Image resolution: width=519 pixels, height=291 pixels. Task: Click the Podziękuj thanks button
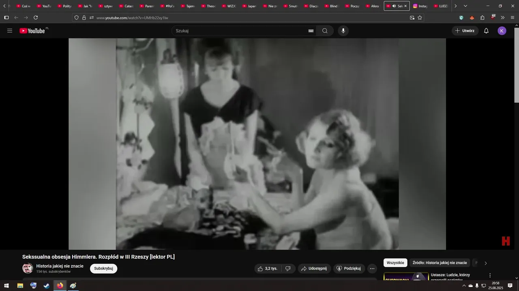(349, 268)
